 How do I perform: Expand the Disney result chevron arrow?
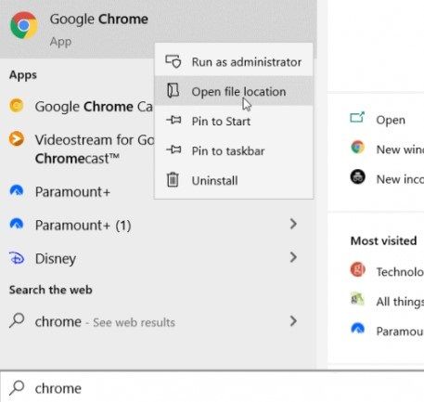(x=293, y=257)
